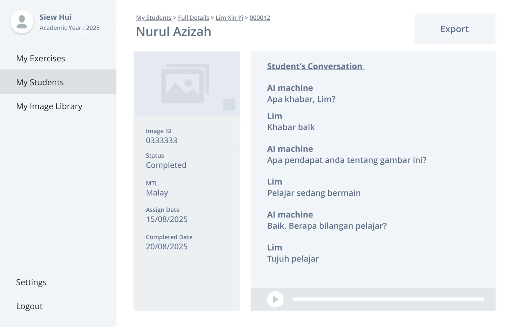The height and width of the screenshot is (327, 511).
Task: Follow the My Students breadcrumb link
Action: click(x=154, y=17)
